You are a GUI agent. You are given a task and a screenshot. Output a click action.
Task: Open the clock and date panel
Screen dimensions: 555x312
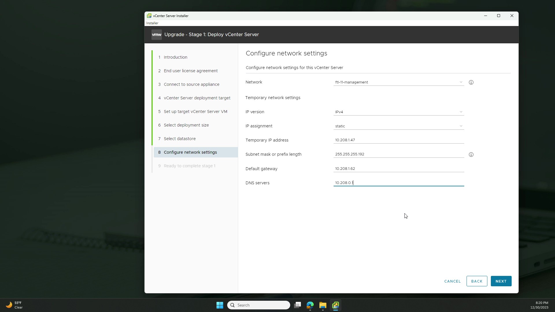[539, 305]
